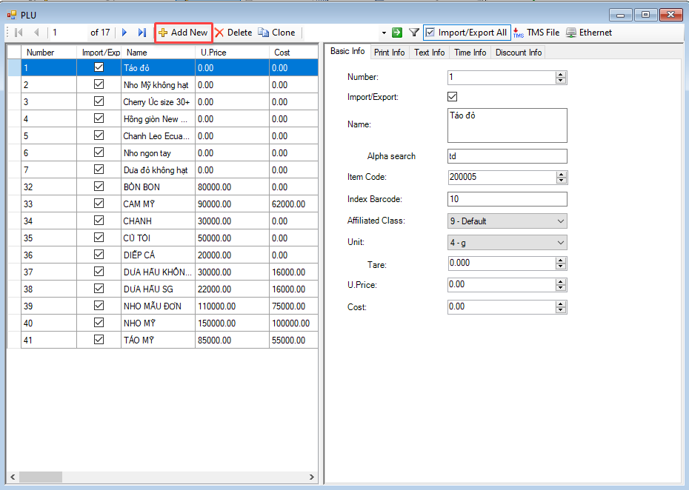The width and height of the screenshot is (689, 490).
Task: Uncheck Import/Export checkbox in Basic Info
Action: pos(453,97)
